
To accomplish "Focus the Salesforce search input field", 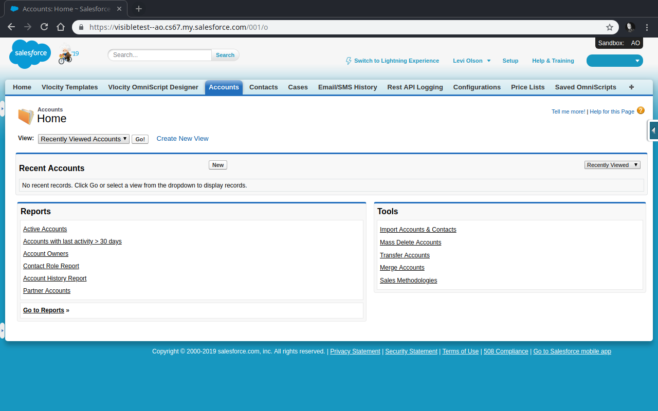I will (x=160, y=55).
